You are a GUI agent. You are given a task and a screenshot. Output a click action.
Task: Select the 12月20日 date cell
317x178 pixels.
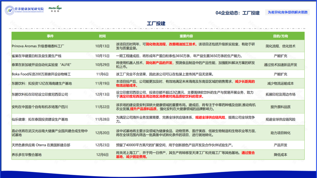pyautogui.click(x=102, y=133)
